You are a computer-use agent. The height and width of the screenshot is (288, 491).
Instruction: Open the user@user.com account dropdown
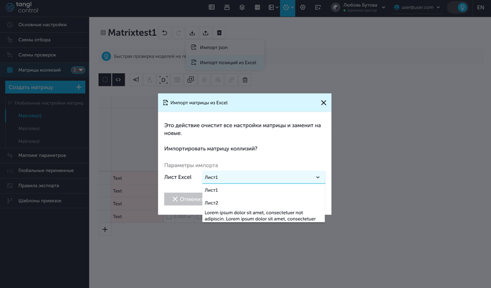click(417, 8)
